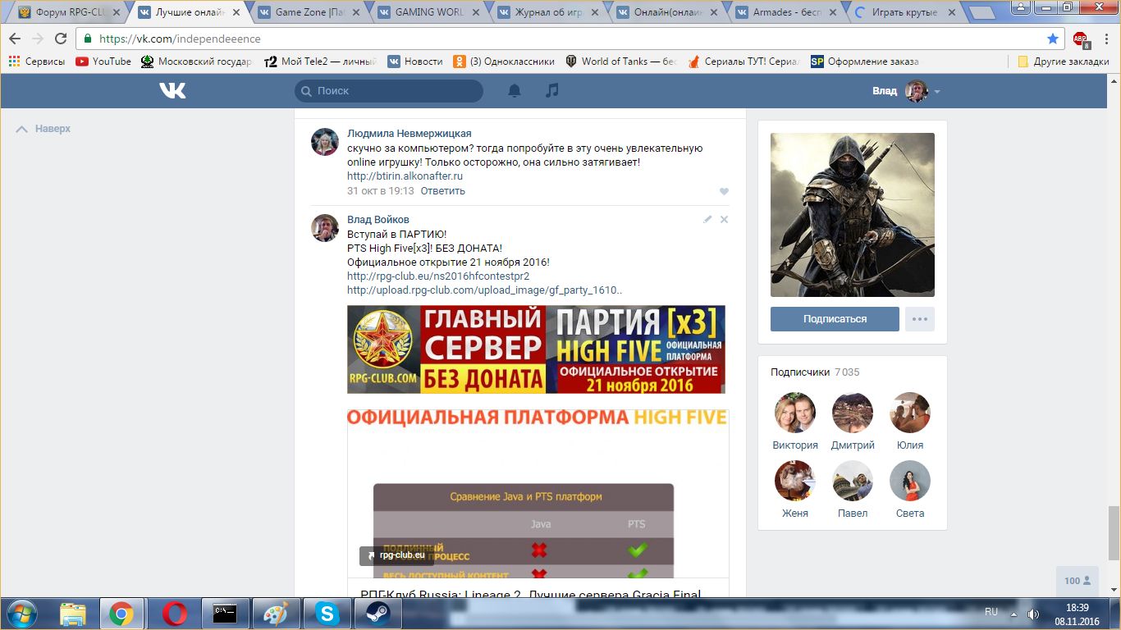Open the Сервисы apps bookmark
Image resolution: width=1121 pixels, height=630 pixels.
point(37,62)
